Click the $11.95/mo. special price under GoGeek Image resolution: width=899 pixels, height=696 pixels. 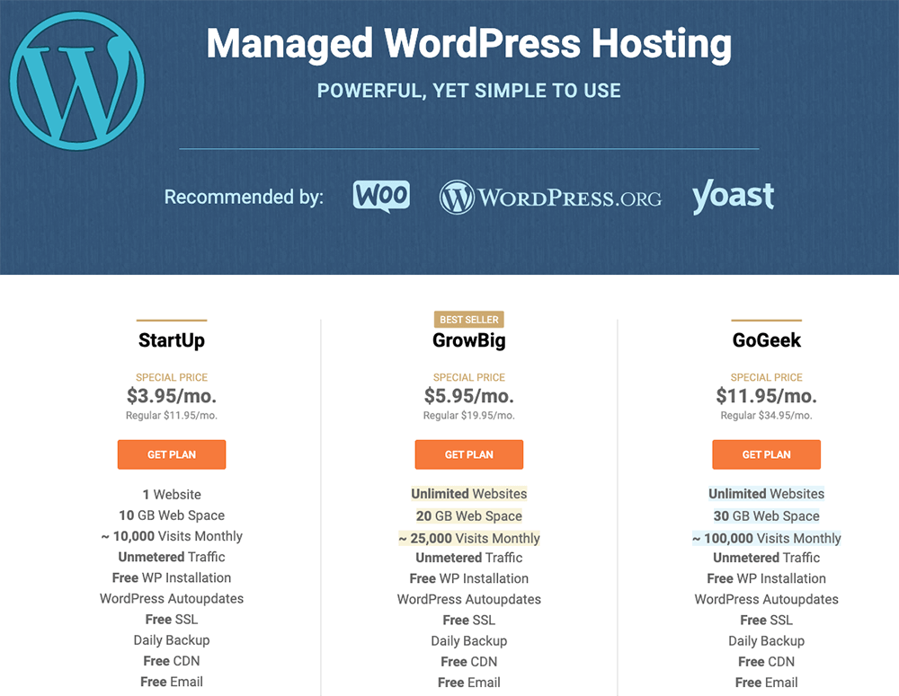(767, 396)
